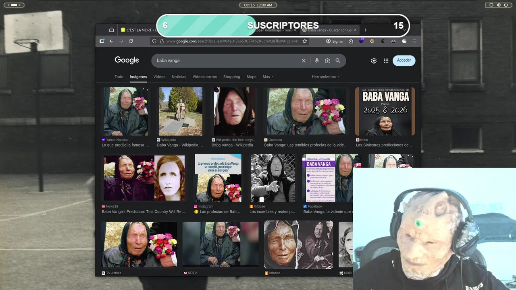Open the Firefox View tab list icon
Viewport: 516px width, 290px height.
point(111,30)
